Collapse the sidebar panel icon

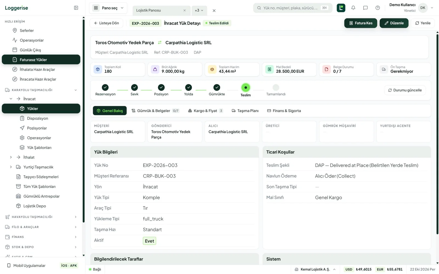(76, 8)
